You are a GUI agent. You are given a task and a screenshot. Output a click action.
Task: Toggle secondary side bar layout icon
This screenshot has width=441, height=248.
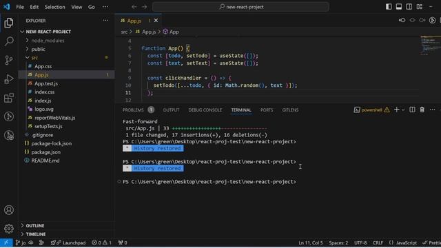click(409, 6)
